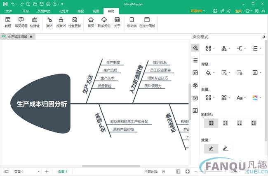268x176 pixels.
Task: Select the first rainbow color mode
Action: click(x=211, y=123)
